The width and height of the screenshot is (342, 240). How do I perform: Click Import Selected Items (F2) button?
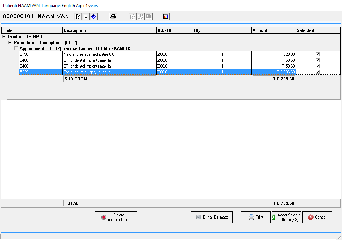[x=287, y=217]
